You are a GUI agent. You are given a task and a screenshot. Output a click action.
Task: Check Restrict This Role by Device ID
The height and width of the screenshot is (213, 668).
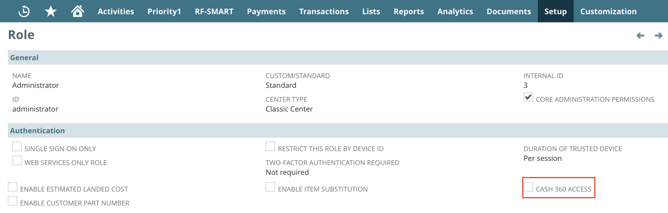270,147
